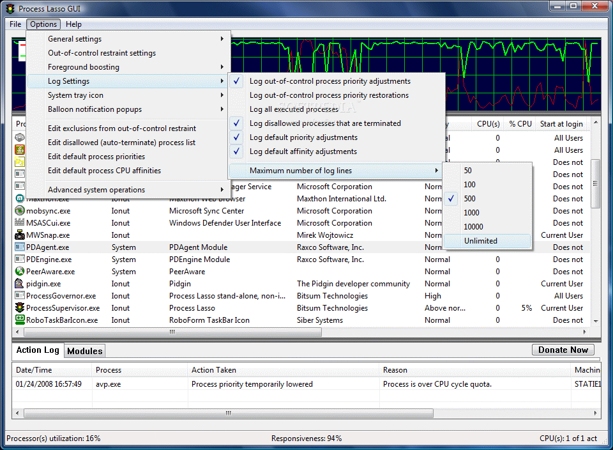This screenshot has height=450, width=613.
Task: Toggle Log default affinity adjustments
Action: point(337,151)
